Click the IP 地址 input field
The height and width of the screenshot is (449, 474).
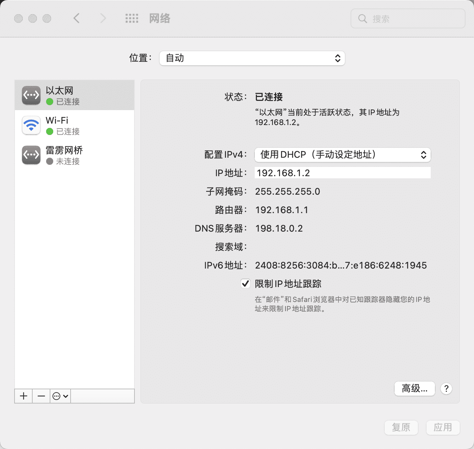click(343, 173)
